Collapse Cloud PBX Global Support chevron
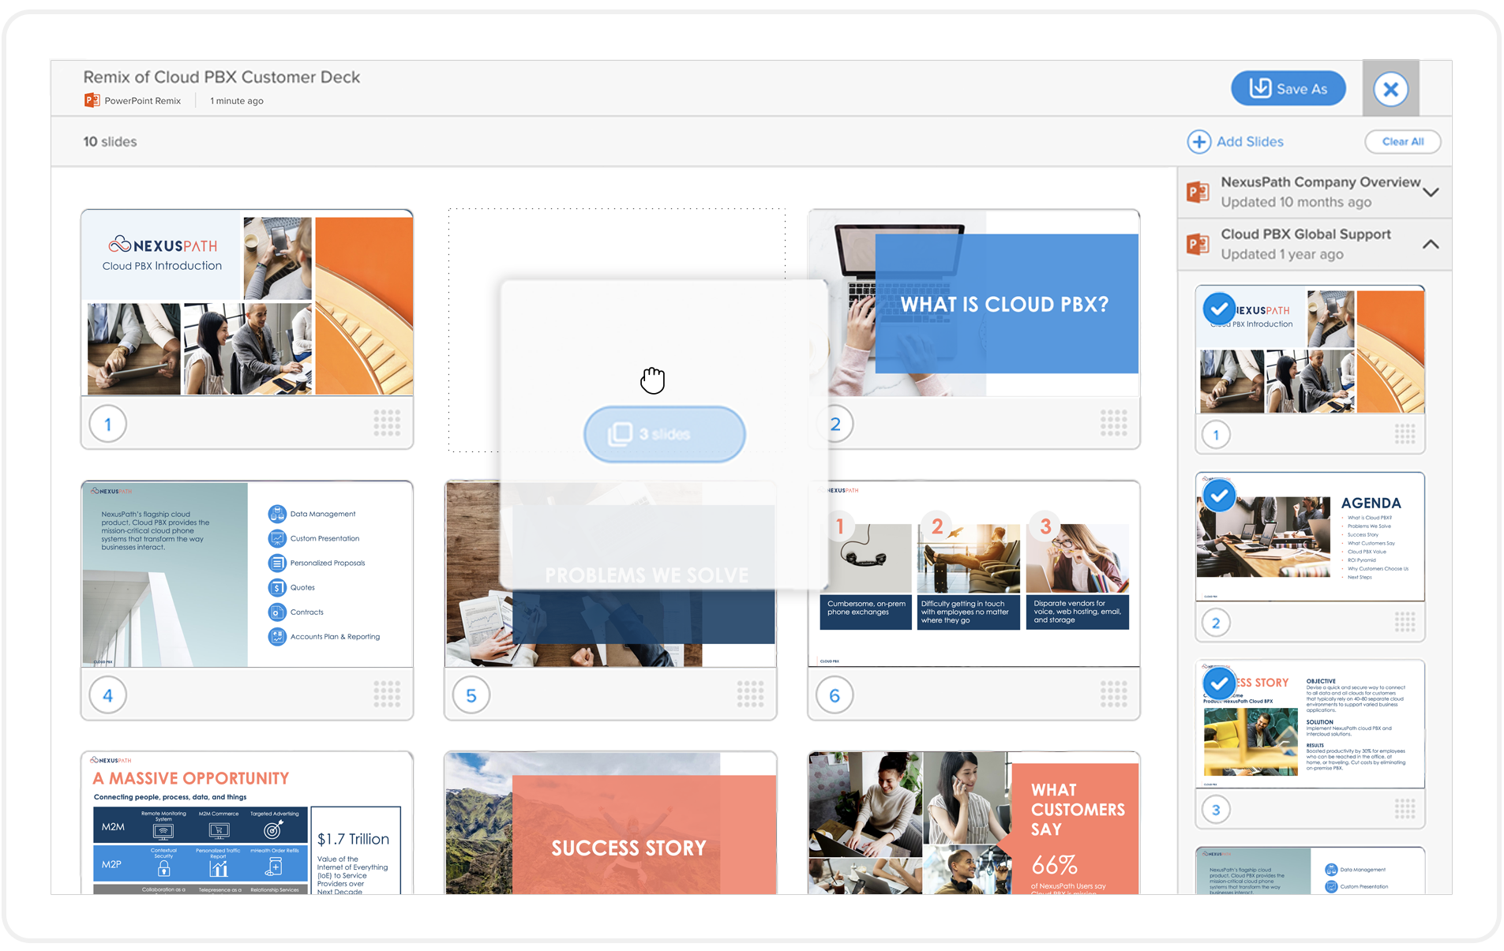1504x951 pixels. click(x=1431, y=245)
